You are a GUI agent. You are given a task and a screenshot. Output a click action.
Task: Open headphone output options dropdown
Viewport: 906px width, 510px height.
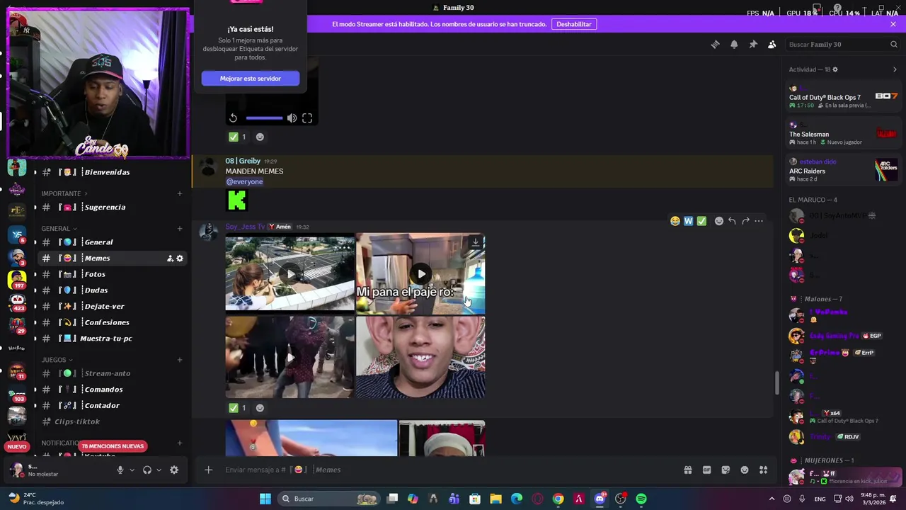159,470
